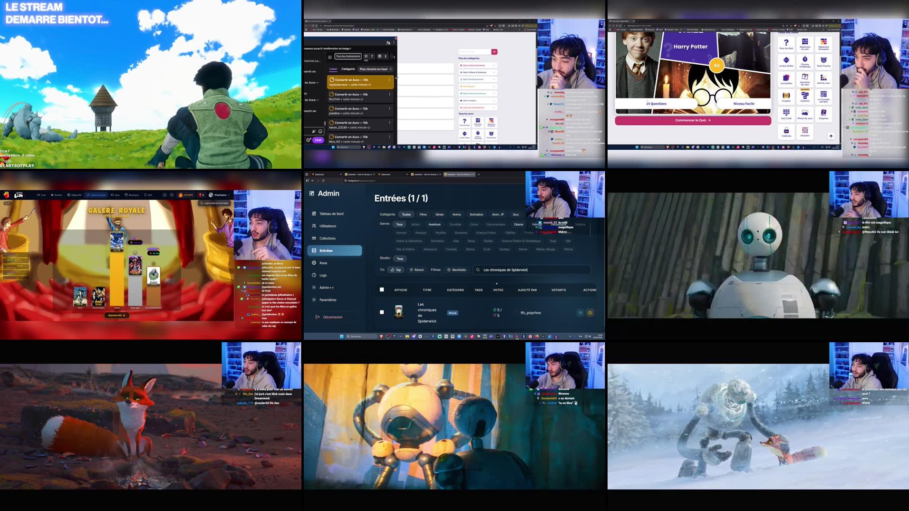This screenshot has width=909, height=511.
Task: Check the checkbox beside Les chroniques de Spiderwick
Action: click(x=382, y=312)
